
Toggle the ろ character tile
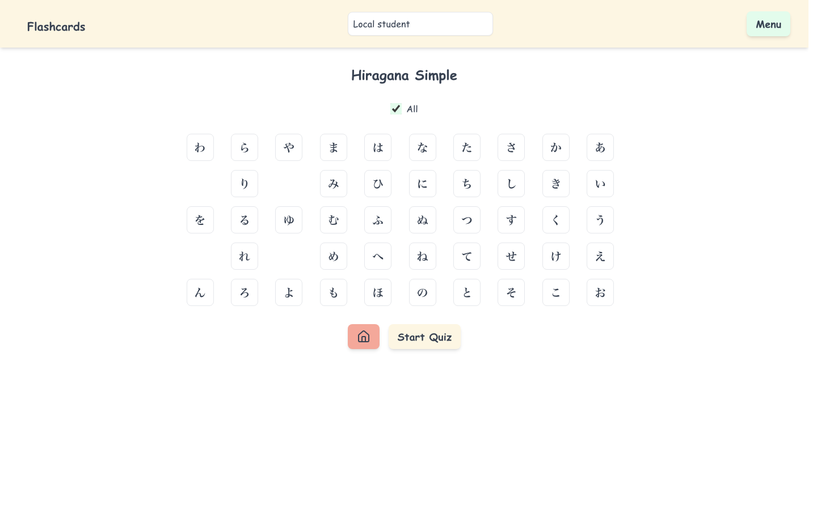pyautogui.click(x=245, y=292)
